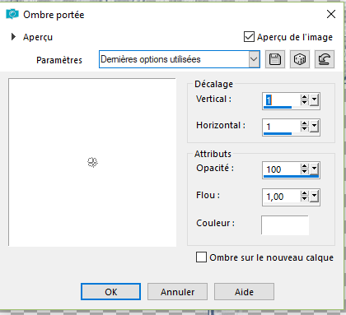Open the Couleur shadow color swatch
The height and width of the screenshot is (315, 346).
[x=285, y=225]
